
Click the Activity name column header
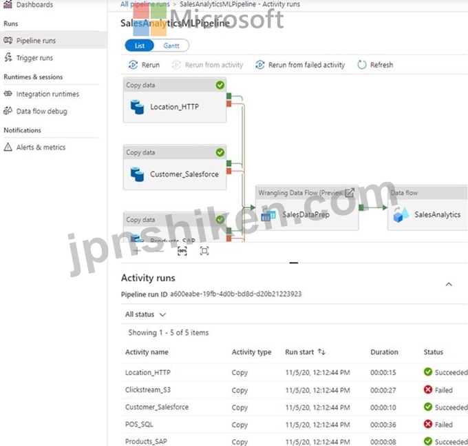[147, 352]
